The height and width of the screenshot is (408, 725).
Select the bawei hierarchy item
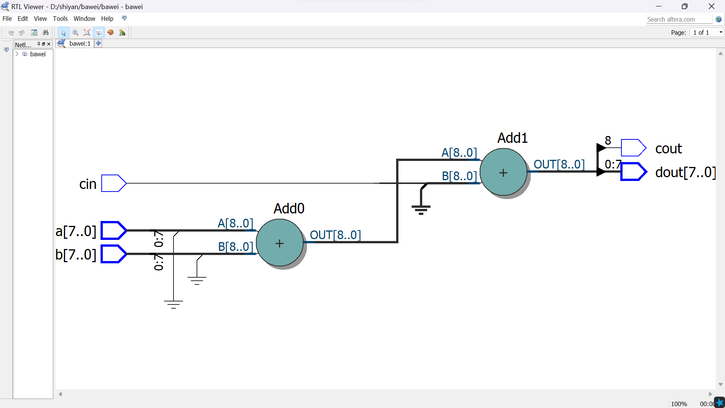[x=37, y=54]
